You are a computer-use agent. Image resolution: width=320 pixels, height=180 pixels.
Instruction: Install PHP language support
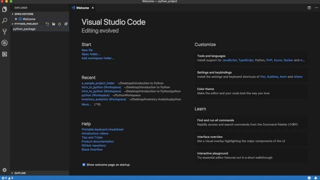click(x=269, y=60)
